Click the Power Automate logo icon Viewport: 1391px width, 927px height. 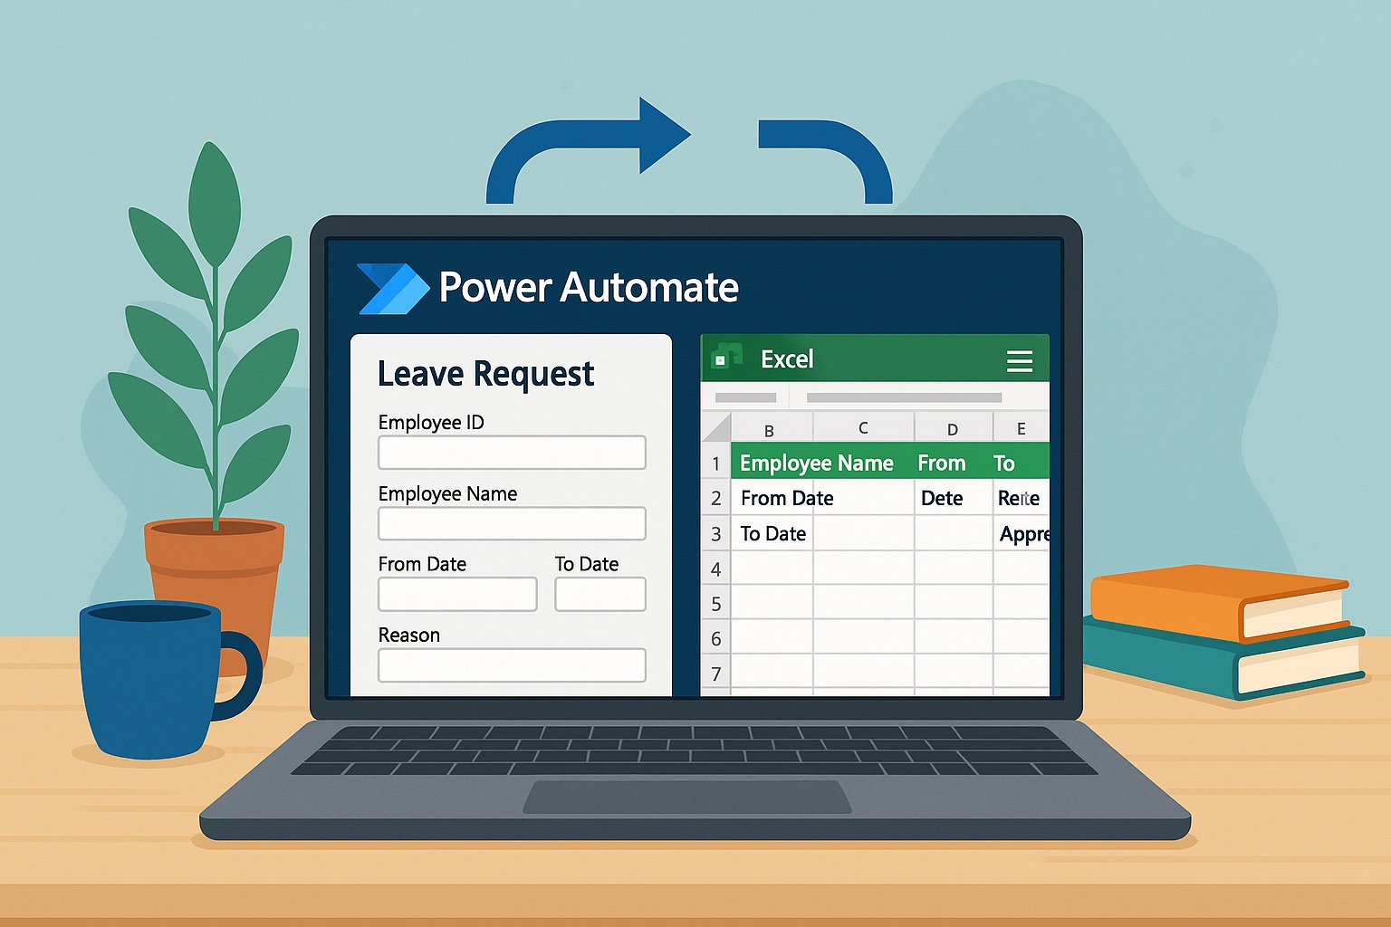pos(392,289)
